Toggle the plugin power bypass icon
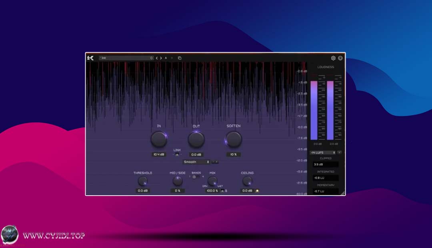 340,58
